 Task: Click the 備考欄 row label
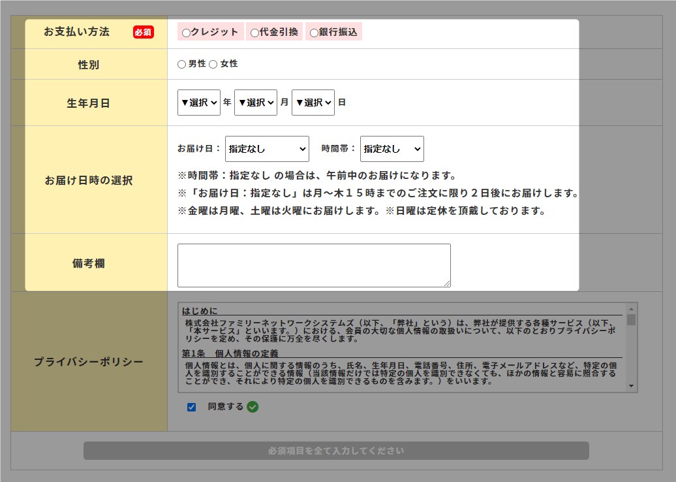(x=88, y=263)
